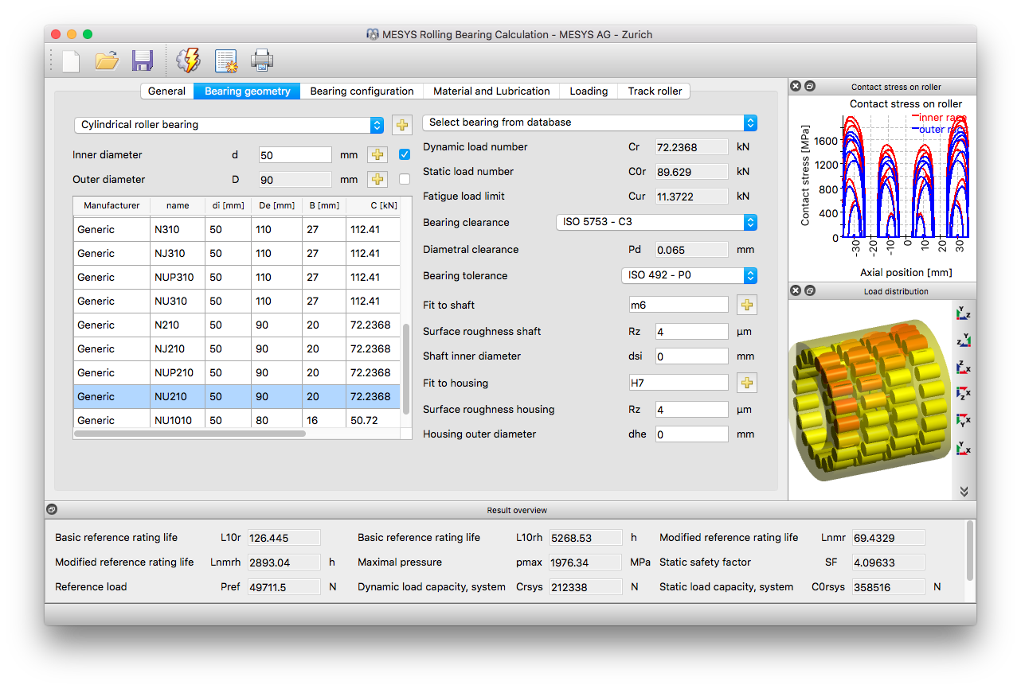Add a custom fit to shaft entry

(x=746, y=305)
